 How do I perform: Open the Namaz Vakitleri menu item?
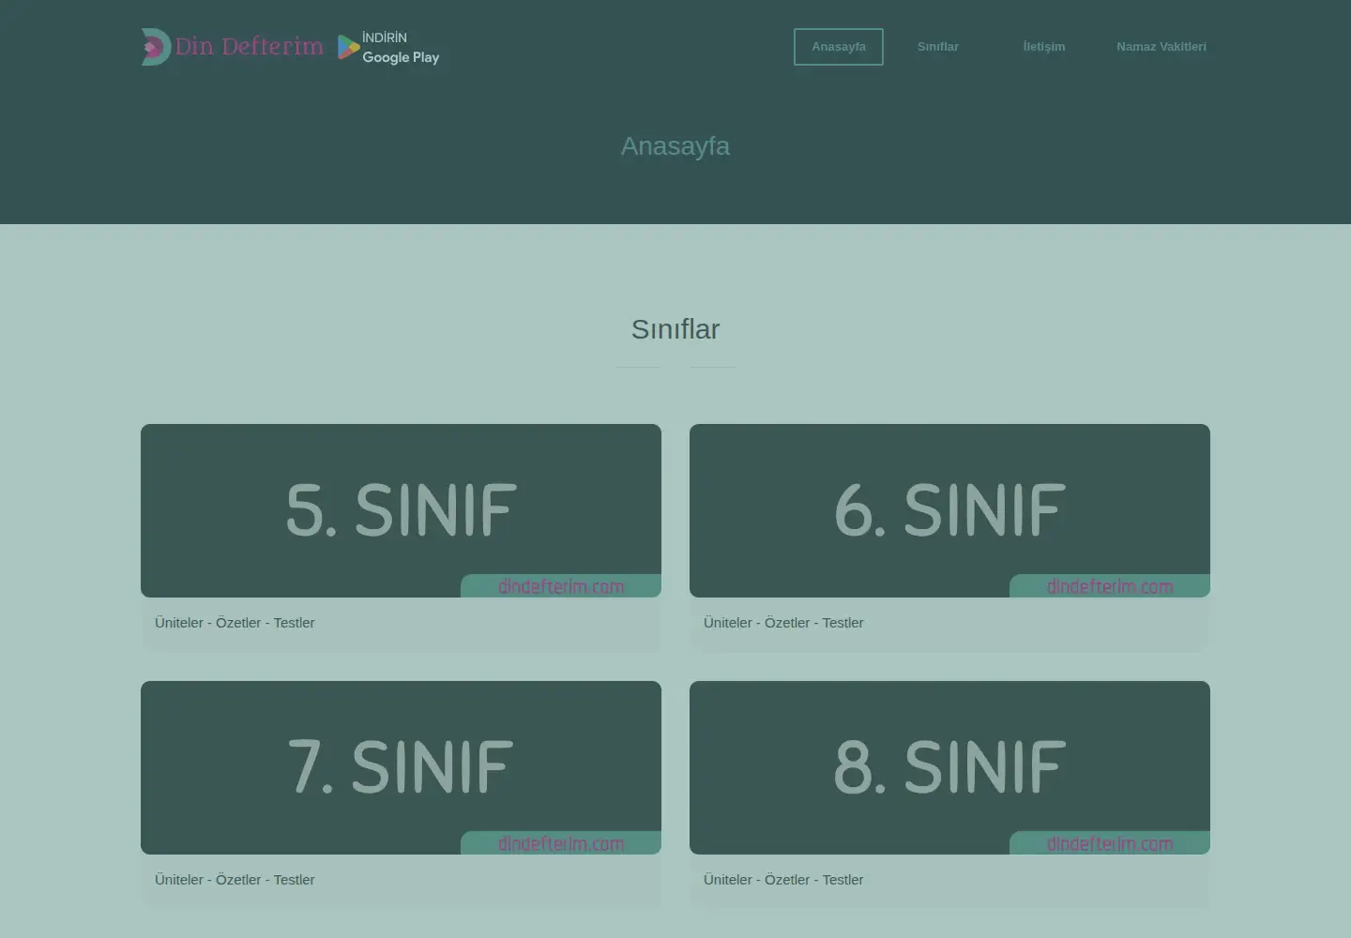click(1161, 47)
